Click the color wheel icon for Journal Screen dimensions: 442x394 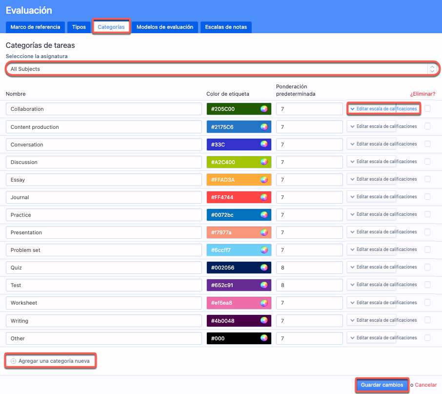coord(264,197)
